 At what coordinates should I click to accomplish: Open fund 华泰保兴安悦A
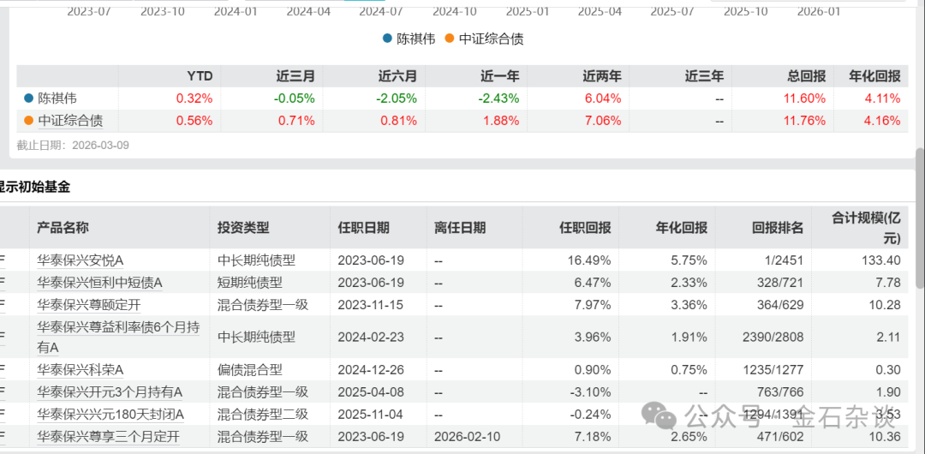[81, 260]
